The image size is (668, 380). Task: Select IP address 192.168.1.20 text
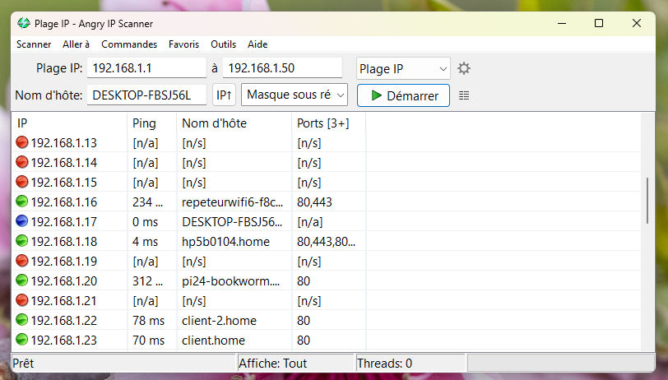[x=64, y=281]
